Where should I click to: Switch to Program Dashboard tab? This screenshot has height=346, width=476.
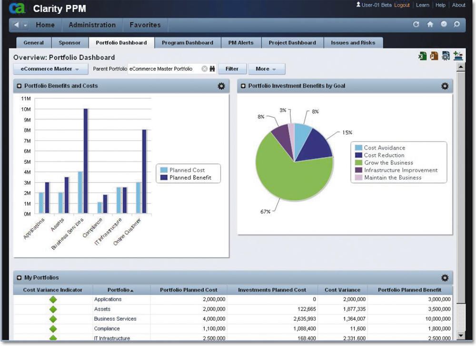[x=187, y=42]
